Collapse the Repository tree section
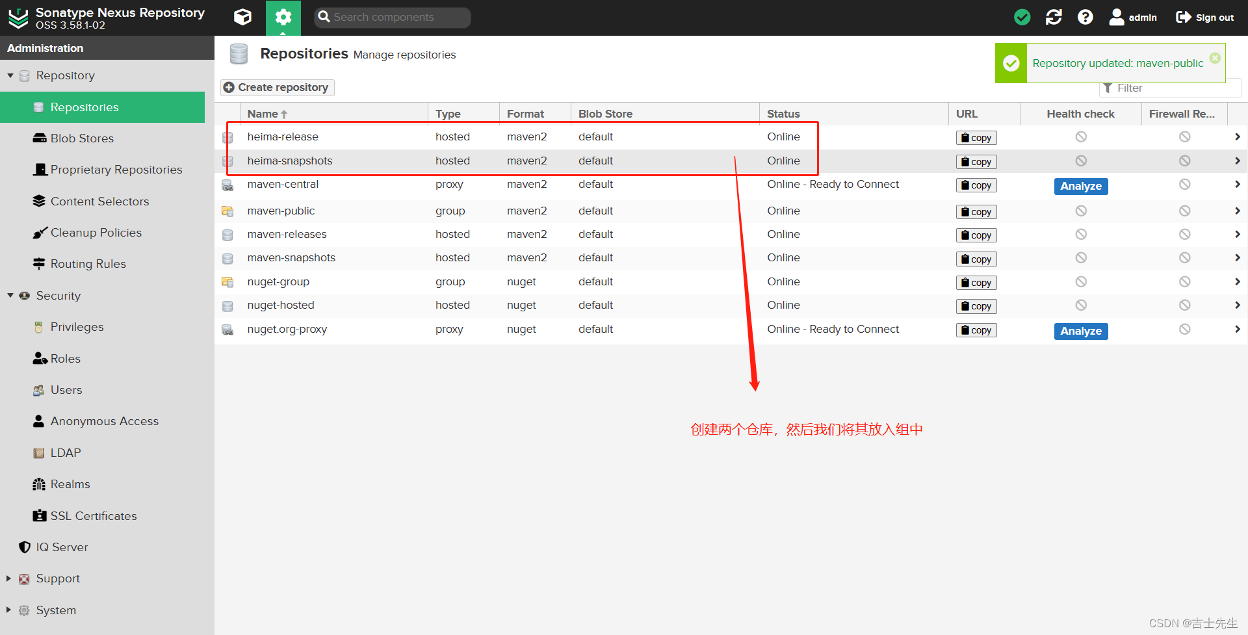The width and height of the screenshot is (1248, 635). coord(10,75)
